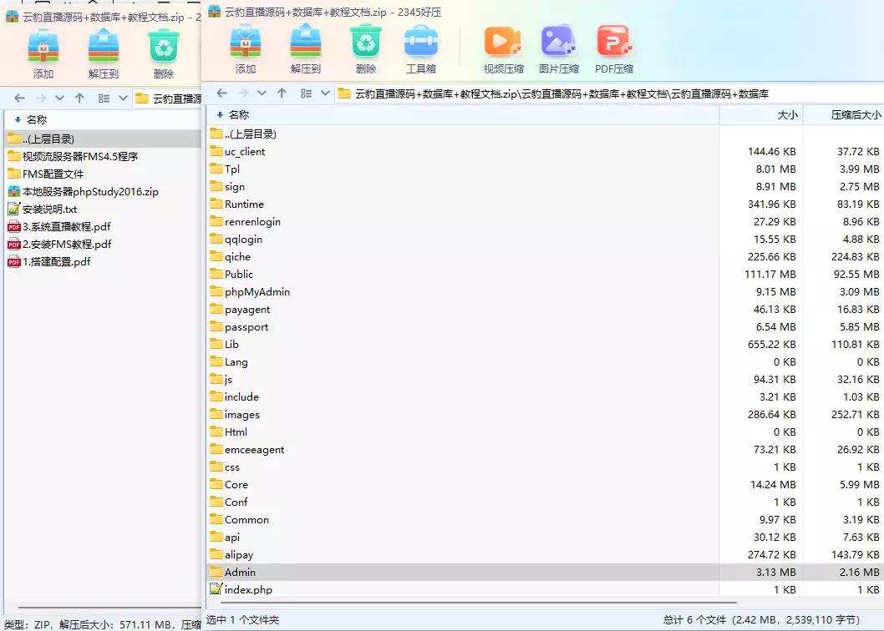This screenshot has width=884, height=631.
Task: Click the 添加 icon in the front window
Action: [246, 43]
